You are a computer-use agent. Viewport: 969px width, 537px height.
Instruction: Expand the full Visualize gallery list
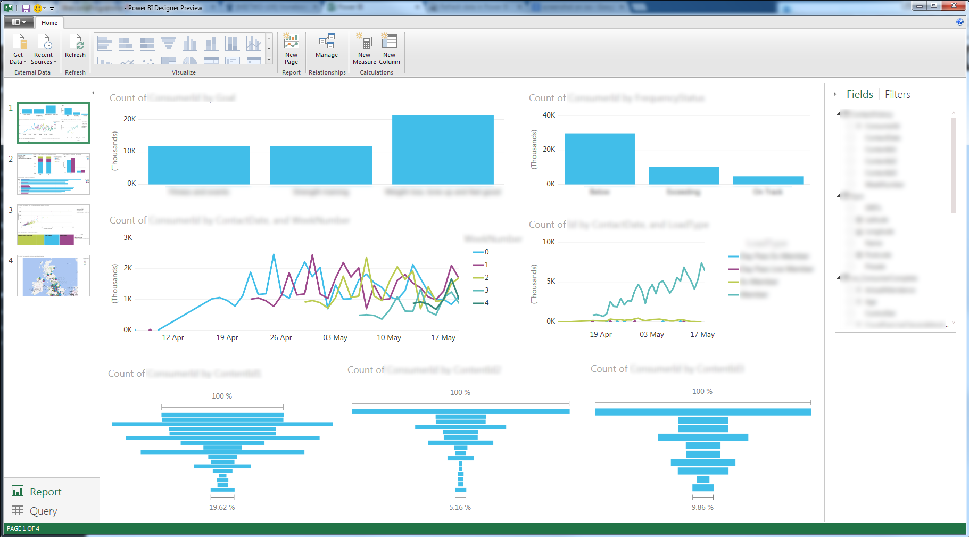pyautogui.click(x=269, y=59)
